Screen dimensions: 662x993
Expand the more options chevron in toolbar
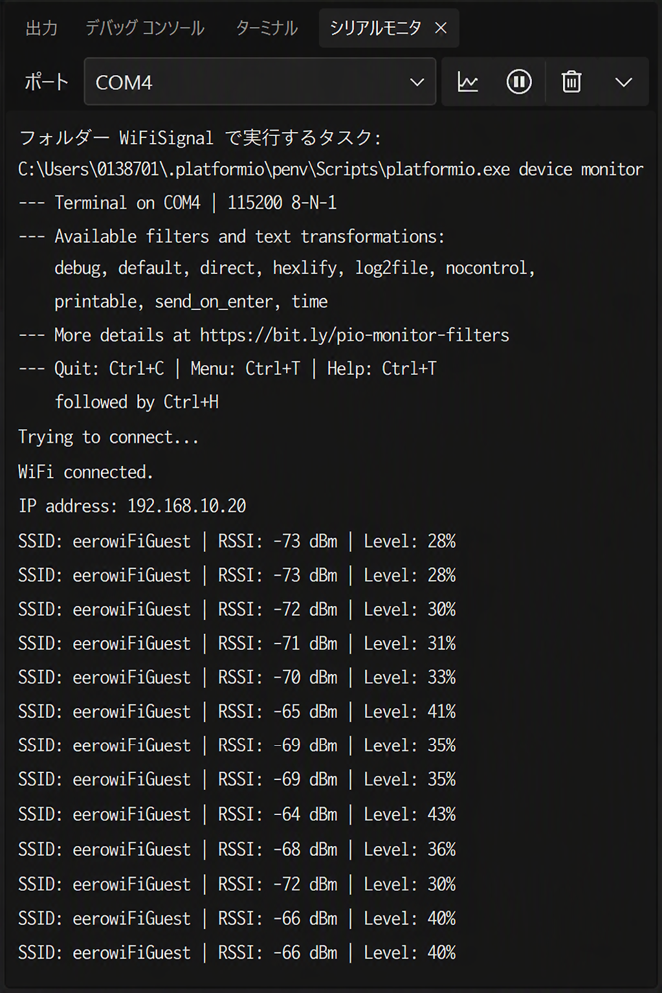(x=624, y=82)
